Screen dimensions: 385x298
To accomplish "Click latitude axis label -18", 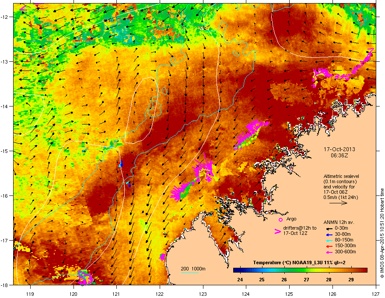I will [x=4, y=285].
